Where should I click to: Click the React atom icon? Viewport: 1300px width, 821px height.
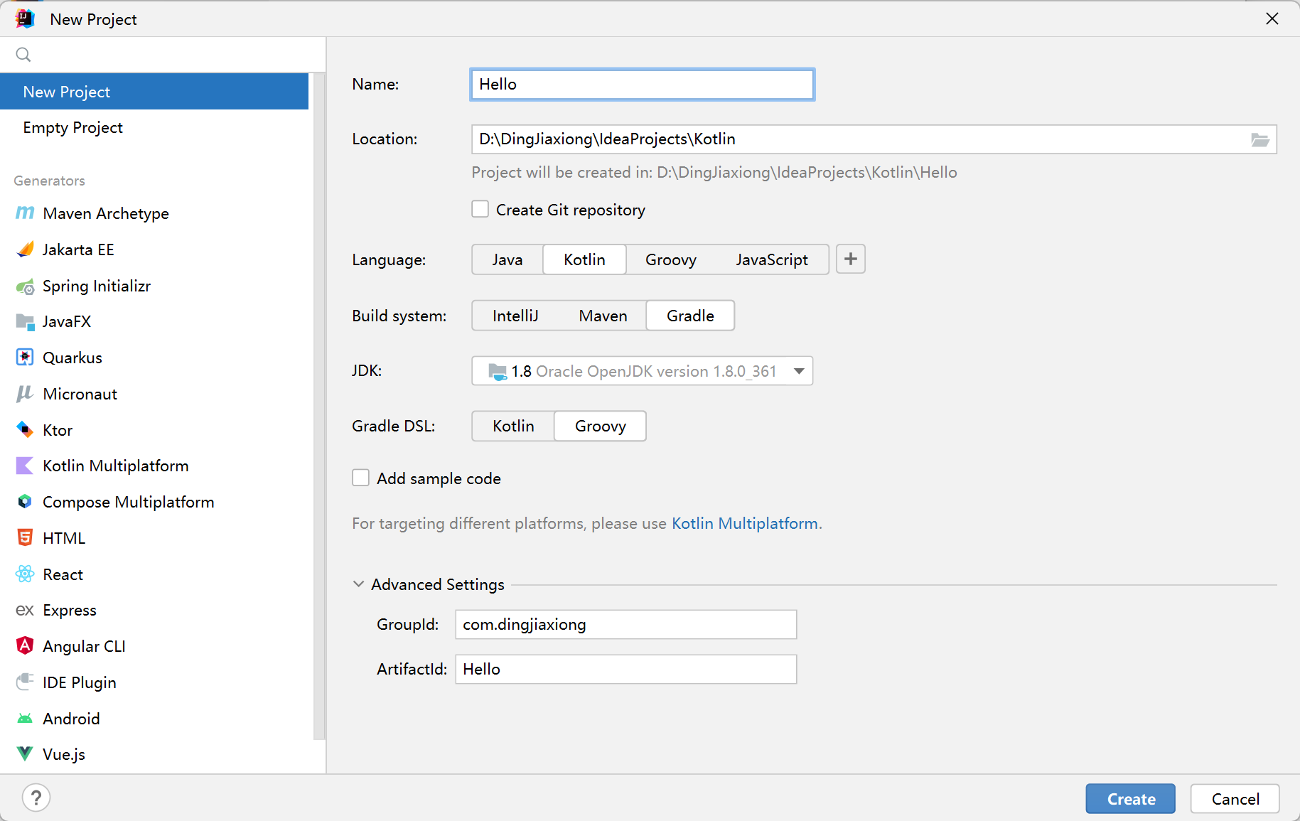click(25, 574)
